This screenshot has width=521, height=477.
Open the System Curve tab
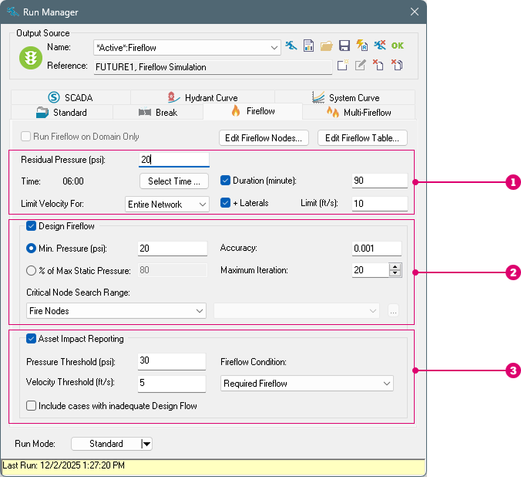[345, 97]
